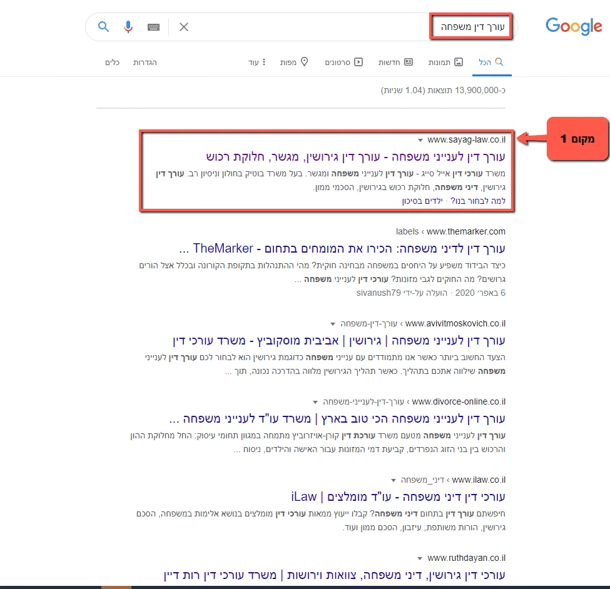The height and width of the screenshot is (589, 610).
Task: Expand dropdown arrow next to www.divorce-online.co.il
Action: pos(315,402)
